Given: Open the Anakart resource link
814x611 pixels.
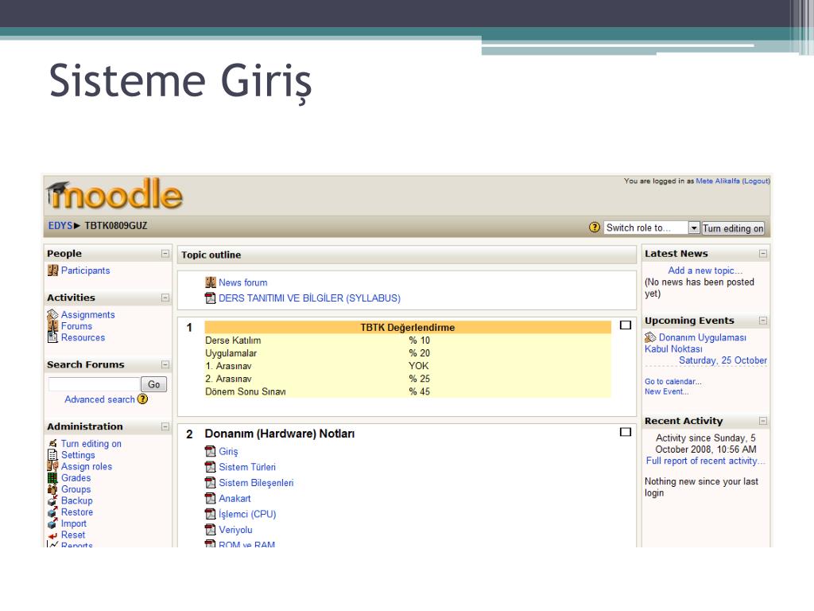Looking at the screenshot, I should (235, 498).
